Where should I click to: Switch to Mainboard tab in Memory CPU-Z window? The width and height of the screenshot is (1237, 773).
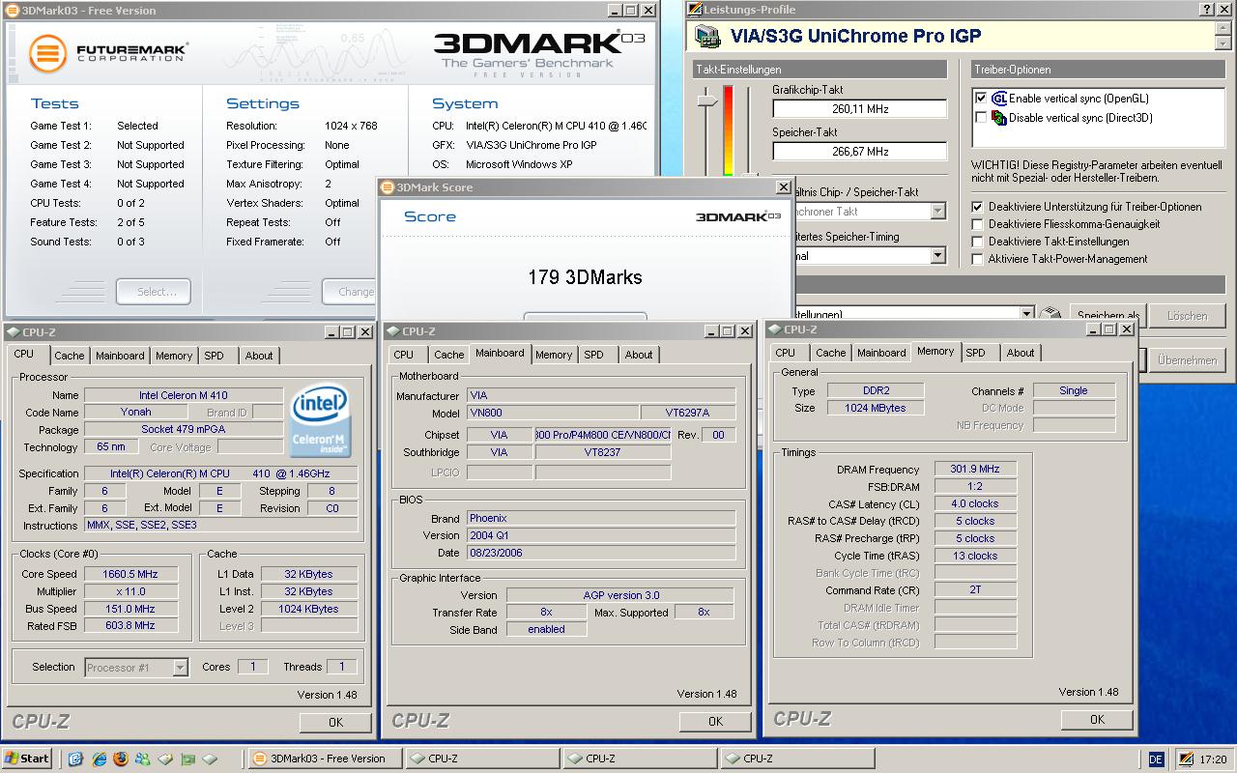[881, 353]
